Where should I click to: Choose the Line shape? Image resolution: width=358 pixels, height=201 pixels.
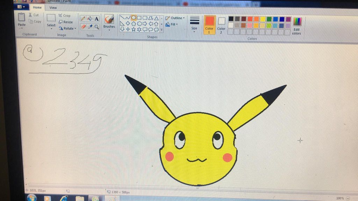point(122,17)
